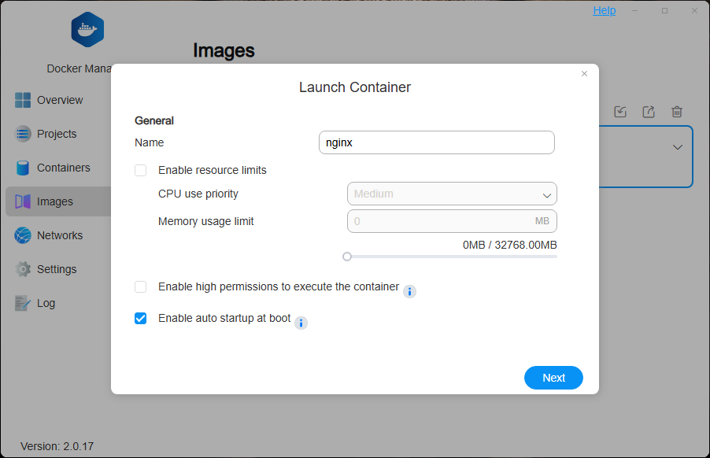Viewport: 710px width, 458px height.
Task: Enable high permissions for the container
Action: click(140, 286)
